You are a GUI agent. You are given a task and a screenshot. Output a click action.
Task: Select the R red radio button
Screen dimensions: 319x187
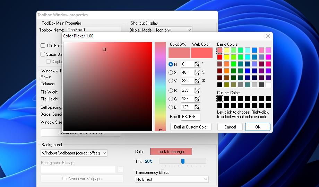coord(171,91)
